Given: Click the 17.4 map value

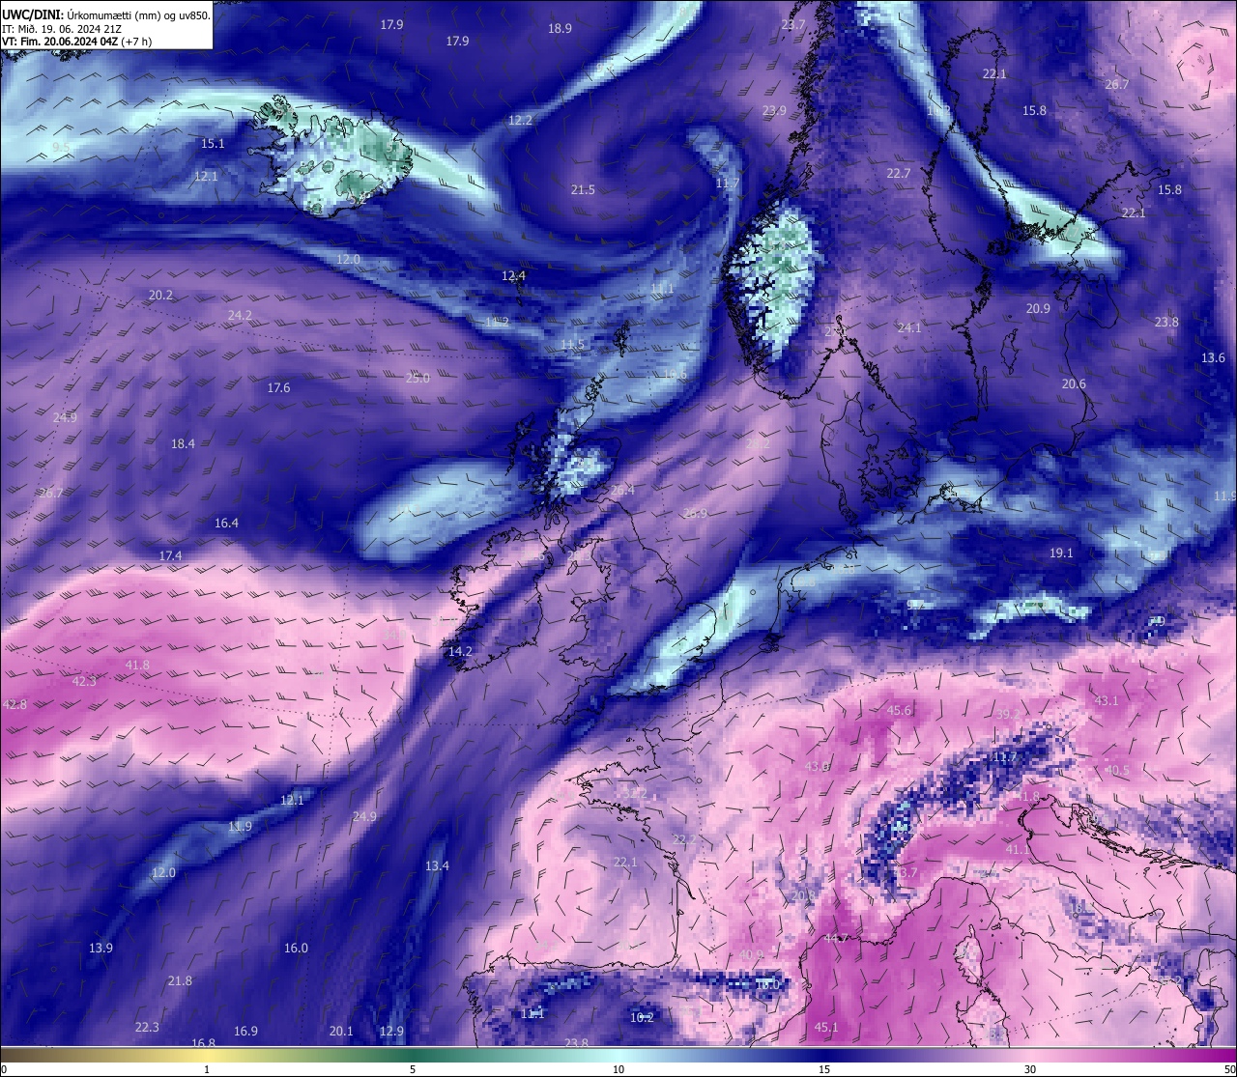Looking at the screenshot, I should tap(170, 556).
